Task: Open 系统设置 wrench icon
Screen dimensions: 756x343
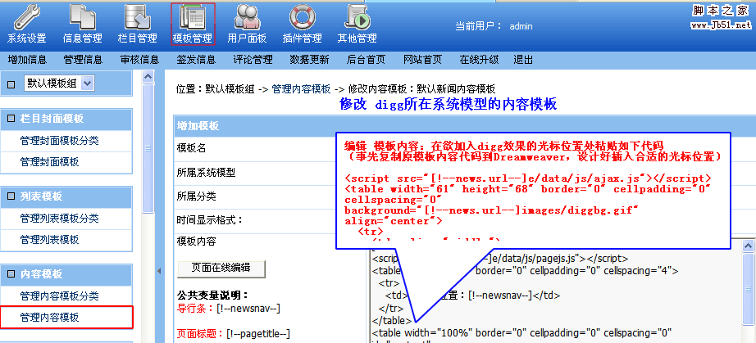Action: click(x=27, y=17)
